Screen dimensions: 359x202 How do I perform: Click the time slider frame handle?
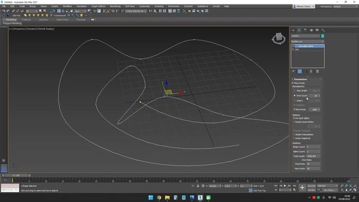(x=16, y=176)
